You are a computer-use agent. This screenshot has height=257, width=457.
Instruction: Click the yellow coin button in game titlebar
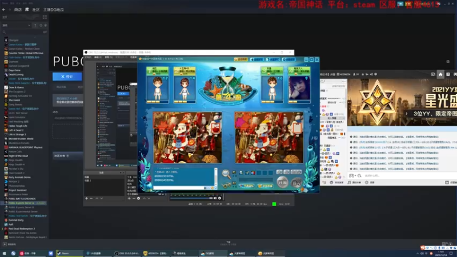(240, 59)
